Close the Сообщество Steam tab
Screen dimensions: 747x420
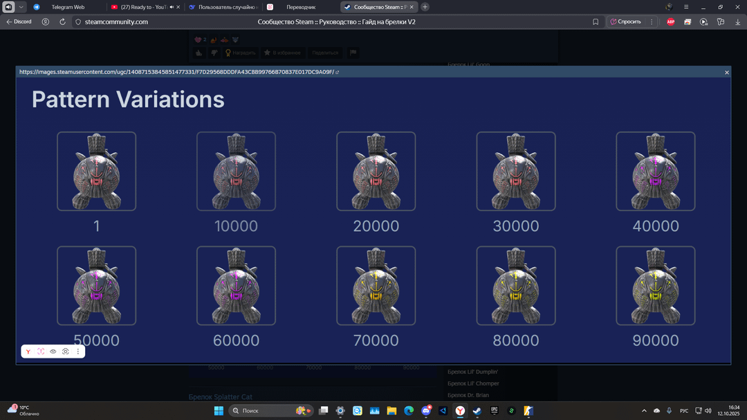(x=412, y=7)
